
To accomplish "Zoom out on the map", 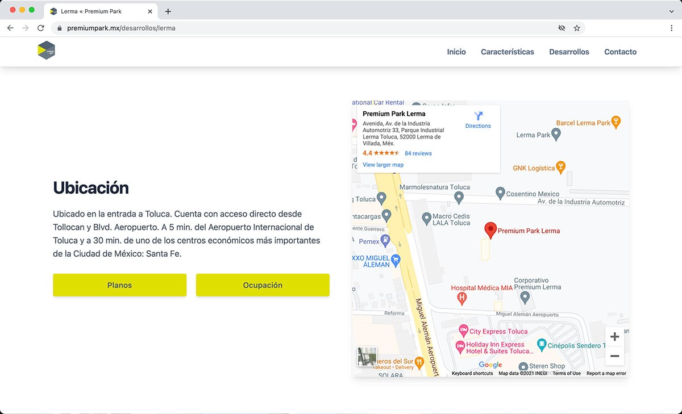I will [614, 356].
